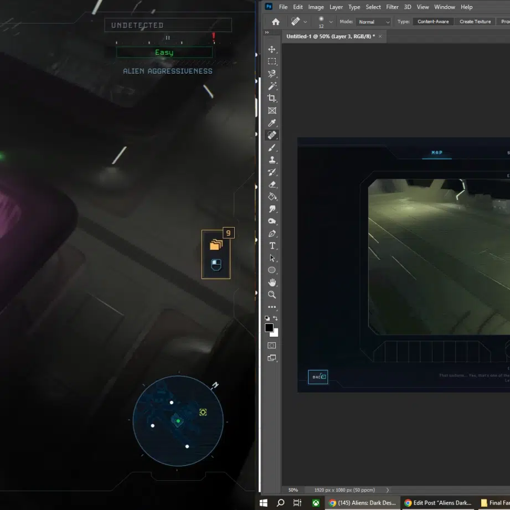Open the Layer menu
The height and width of the screenshot is (510, 510).
336,7
